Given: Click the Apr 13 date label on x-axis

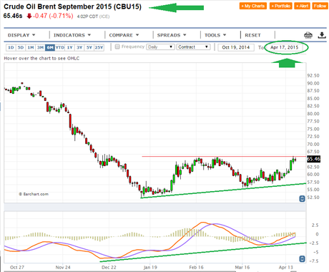Looking at the screenshot, I should 286,267.
